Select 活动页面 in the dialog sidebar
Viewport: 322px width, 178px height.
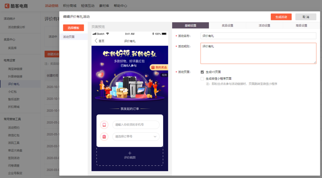click(74, 37)
